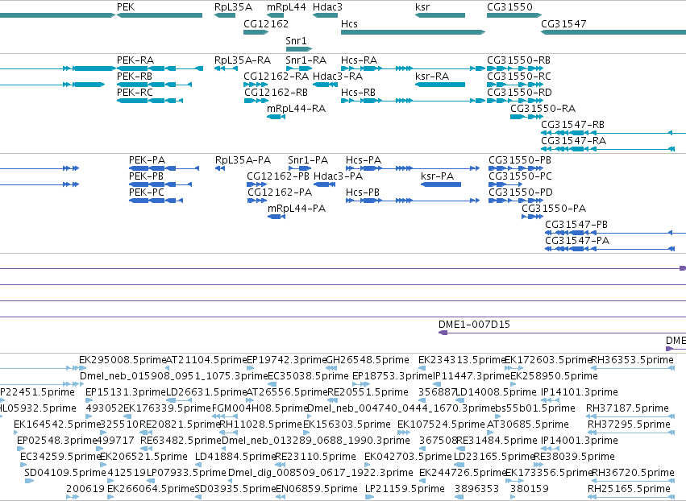Click the Hcs-RB transcript label
This screenshot has height=501, width=686.
(358, 93)
